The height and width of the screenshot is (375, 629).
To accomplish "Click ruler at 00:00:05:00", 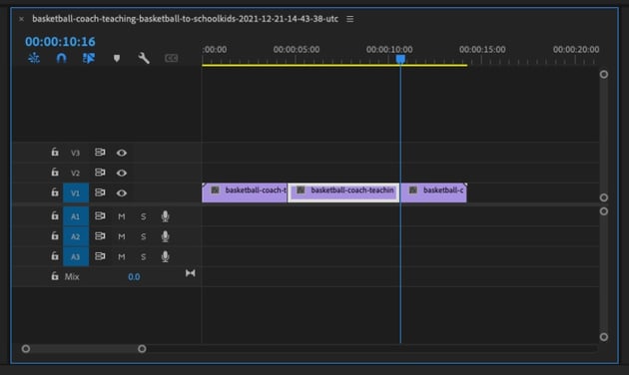I will click(297, 50).
